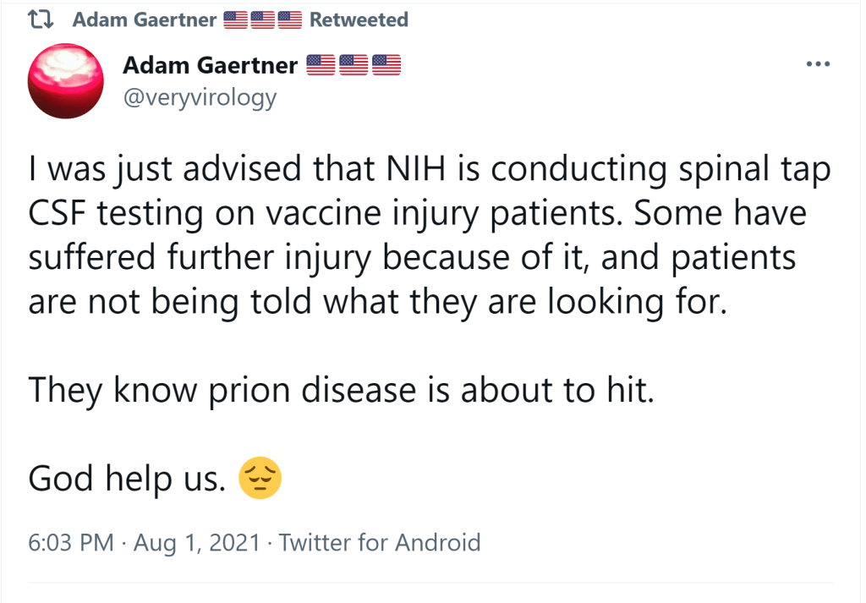Open the bold Adam Gaertner display name
The height and width of the screenshot is (603, 866).
tap(211, 65)
